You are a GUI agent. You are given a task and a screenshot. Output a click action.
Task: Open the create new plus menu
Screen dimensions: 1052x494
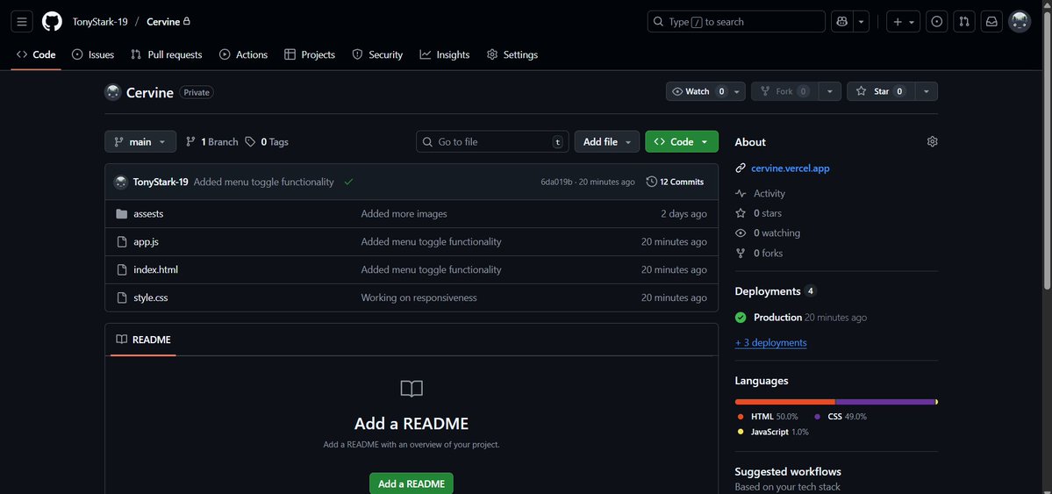pos(903,21)
